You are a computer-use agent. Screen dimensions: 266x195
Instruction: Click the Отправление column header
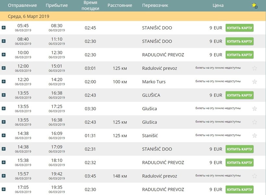point(22,6)
